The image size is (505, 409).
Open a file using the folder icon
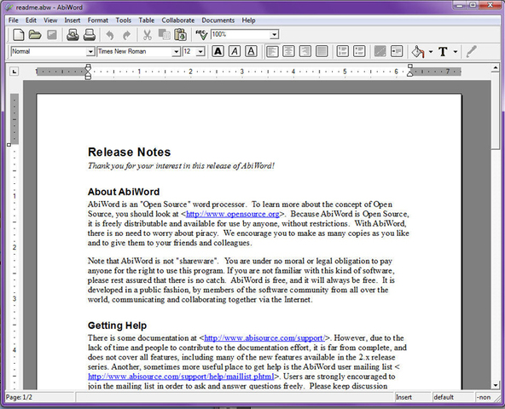[x=35, y=35]
